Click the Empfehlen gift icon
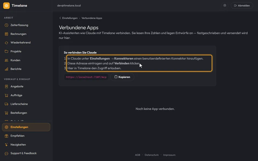The height and width of the screenshot is (161, 258). [6, 136]
